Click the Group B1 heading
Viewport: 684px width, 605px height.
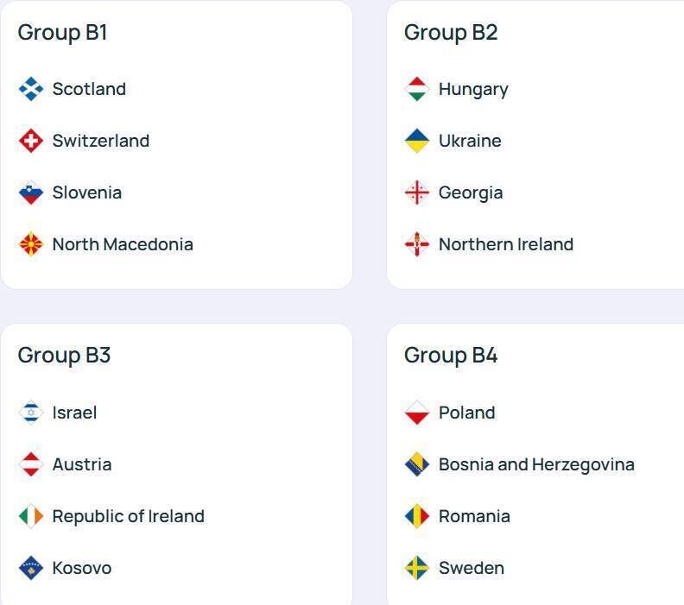62,33
